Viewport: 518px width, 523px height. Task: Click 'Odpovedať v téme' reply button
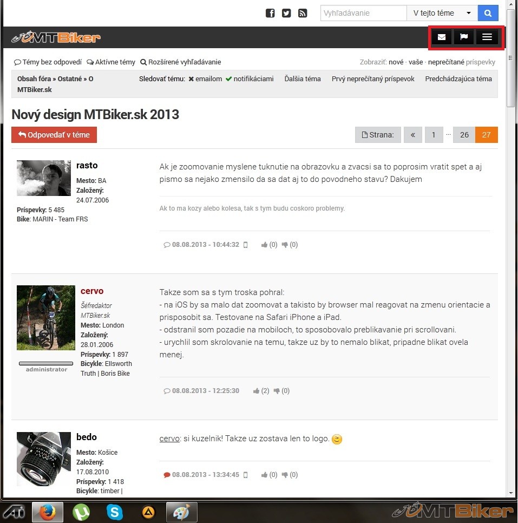(54, 135)
